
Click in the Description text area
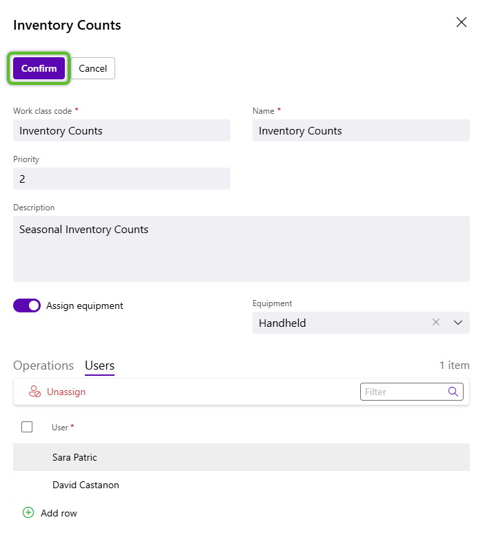[241, 249]
